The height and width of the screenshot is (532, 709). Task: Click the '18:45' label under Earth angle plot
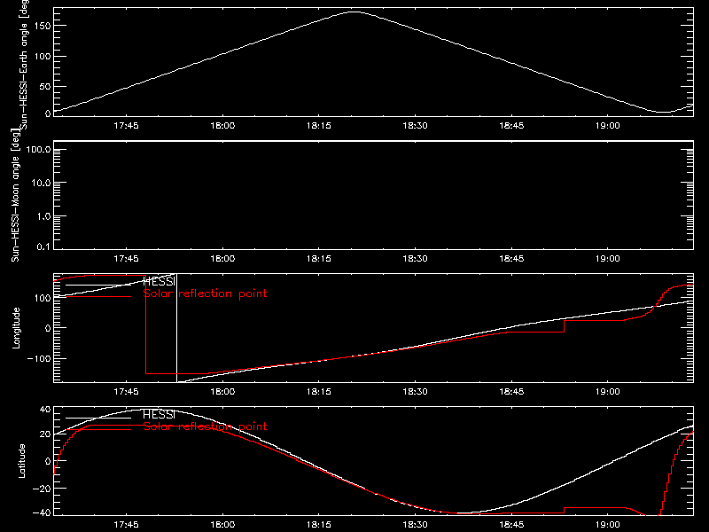click(x=511, y=126)
